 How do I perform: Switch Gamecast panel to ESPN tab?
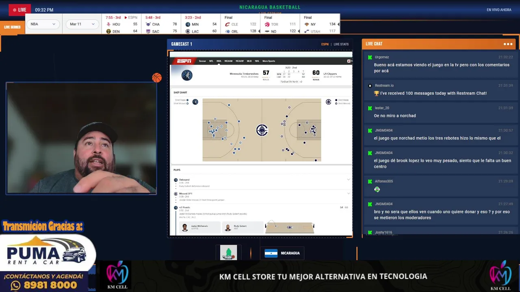[x=325, y=44]
